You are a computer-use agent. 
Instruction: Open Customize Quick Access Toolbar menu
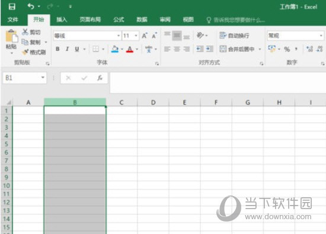pos(71,7)
